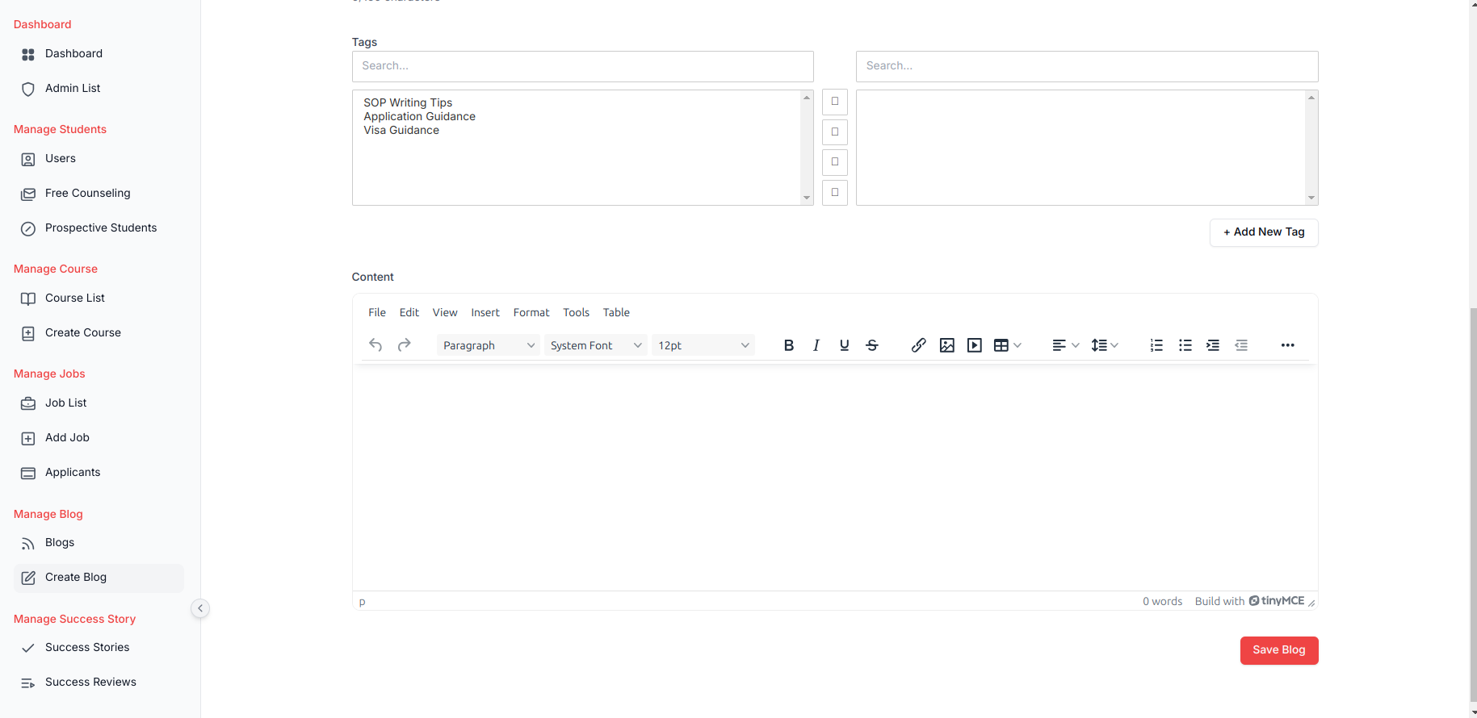The width and height of the screenshot is (1477, 718).
Task: Toggle strikethrough formatting
Action: (x=872, y=345)
